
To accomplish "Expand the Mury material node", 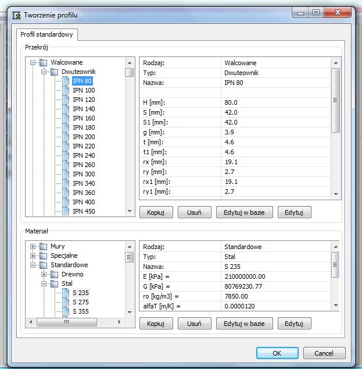I will pyautogui.click(x=33, y=246).
